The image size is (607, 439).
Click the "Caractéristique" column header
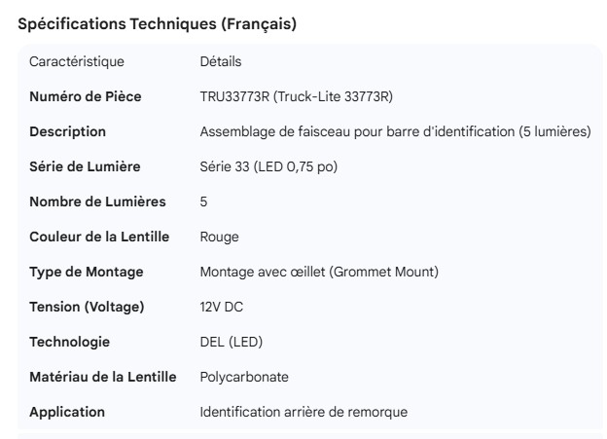click(77, 62)
